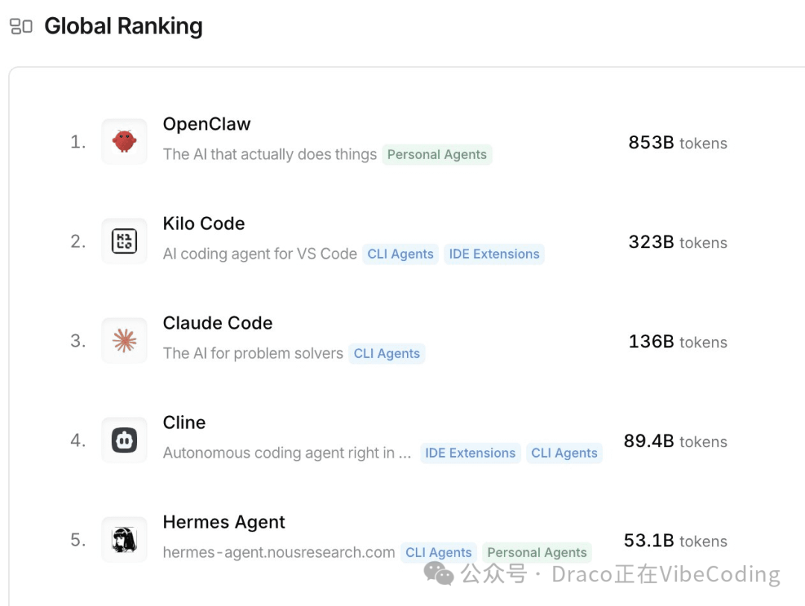Select the 853B tokens value for OpenClaw
Image resolution: width=805 pixels, height=606 pixels.
(676, 143)
